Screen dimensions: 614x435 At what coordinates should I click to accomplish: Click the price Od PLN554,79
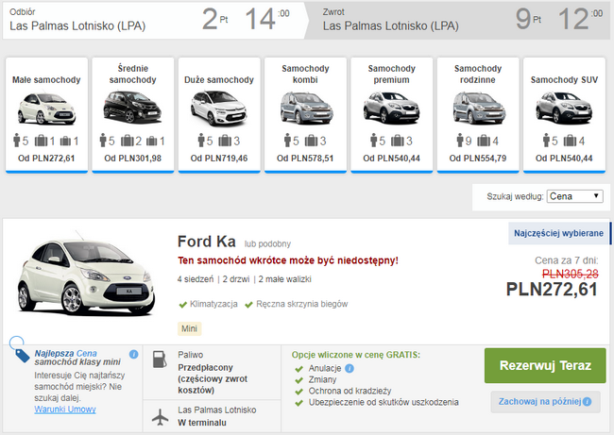click(x=478, y=159)
